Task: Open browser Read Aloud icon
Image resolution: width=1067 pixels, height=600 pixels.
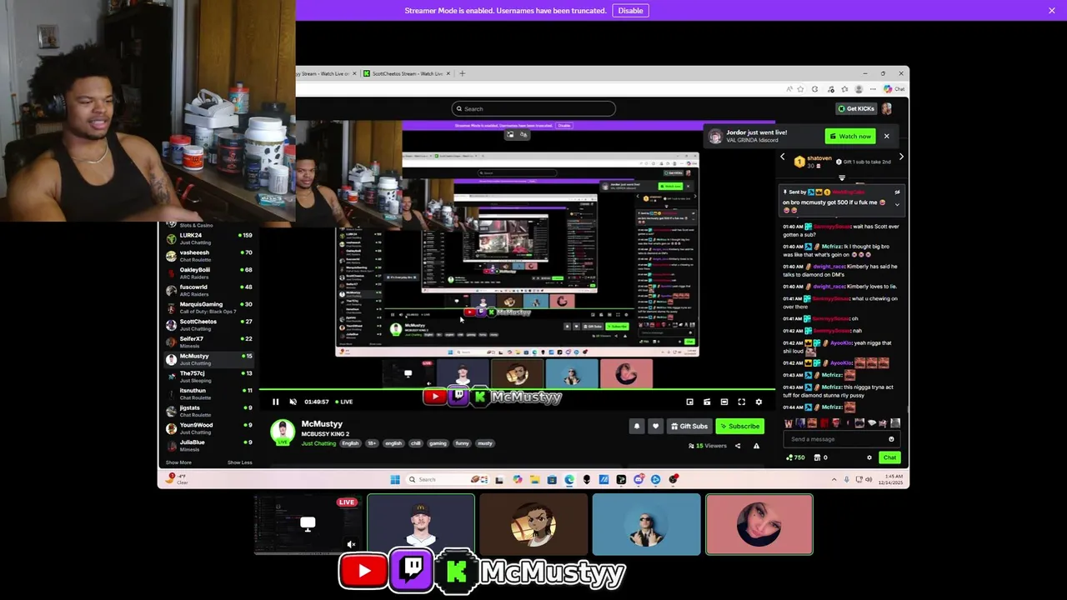Action: point(789,89)
